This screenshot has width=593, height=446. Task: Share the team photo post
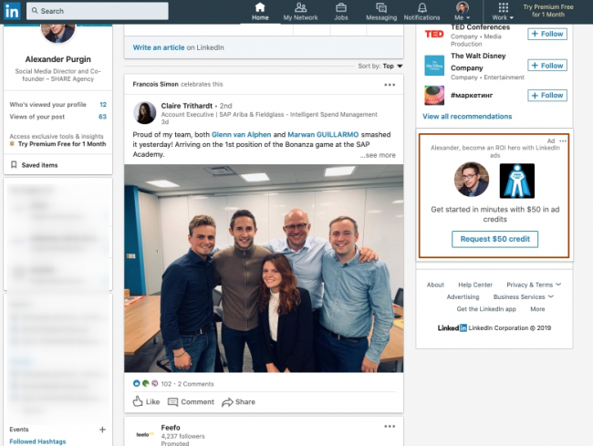[x=238, y=401]
